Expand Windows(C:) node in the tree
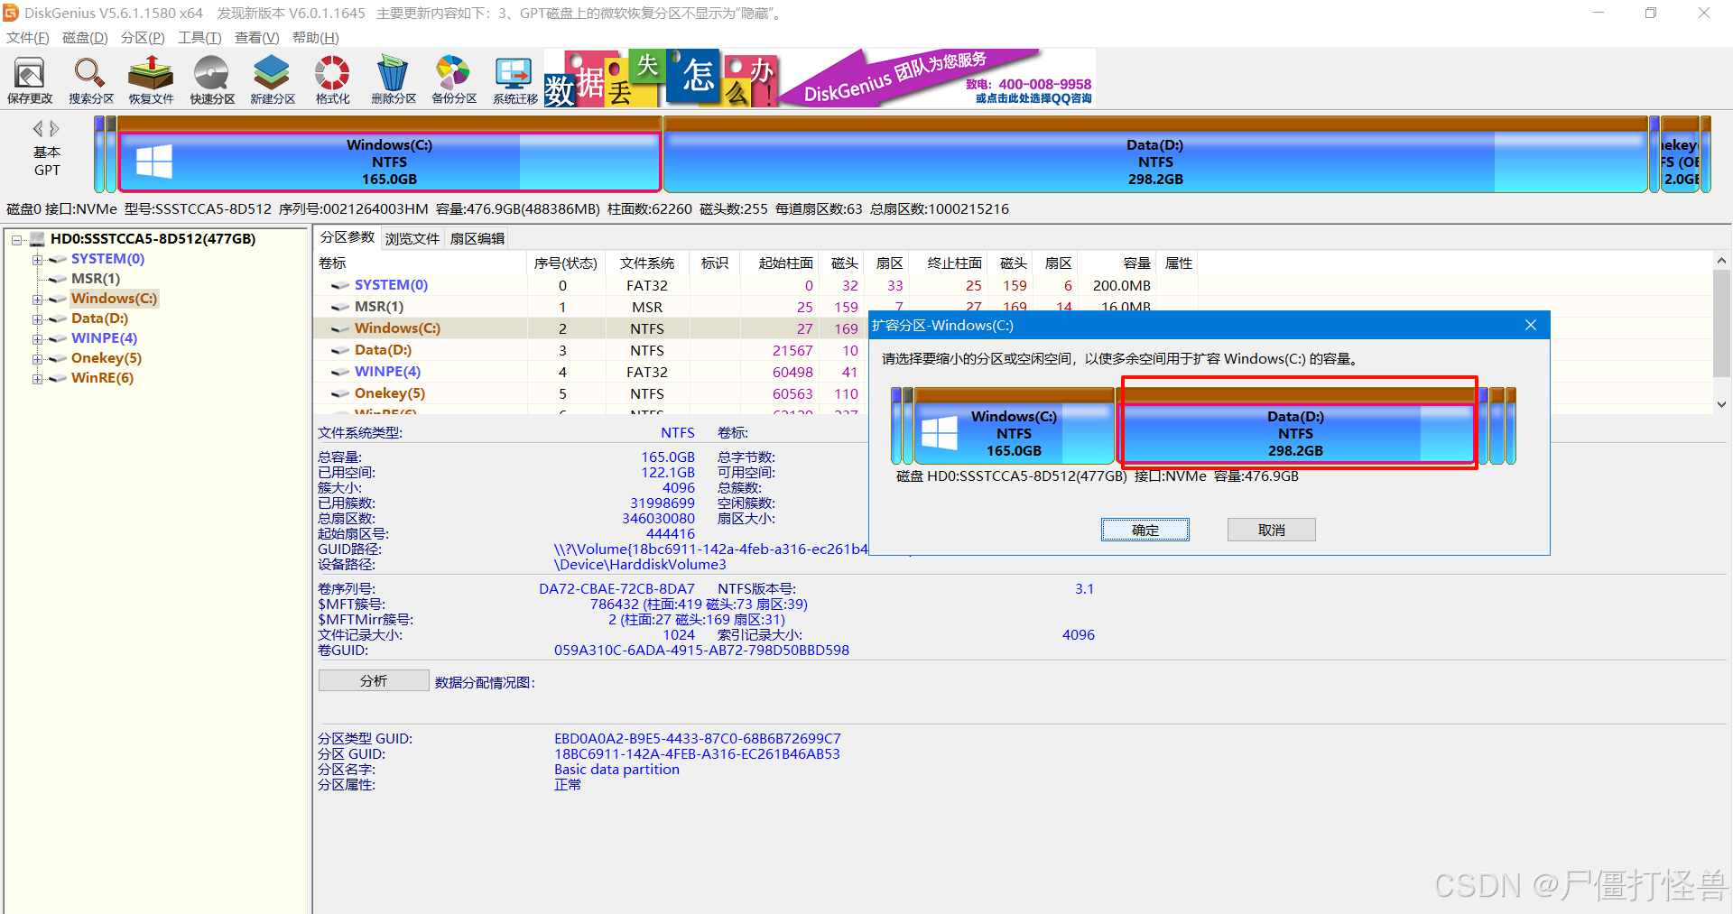This screenshot has width=1733, height=914. tap(37, 299)
